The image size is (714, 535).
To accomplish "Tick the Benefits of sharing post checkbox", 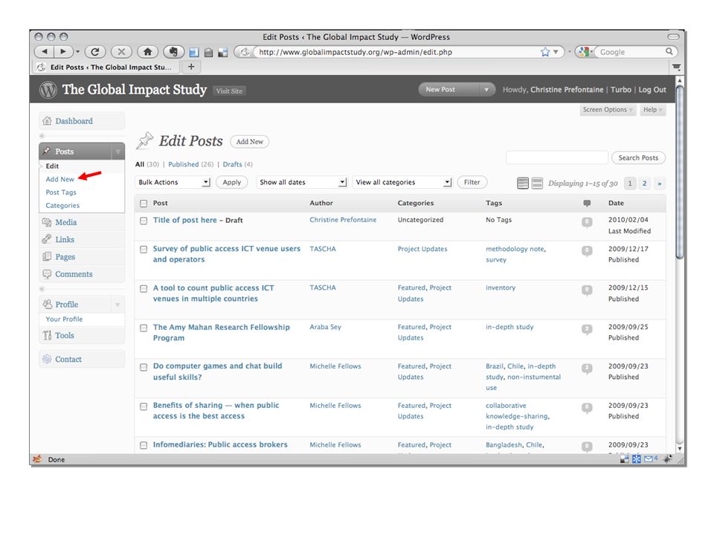I will 144,406.
